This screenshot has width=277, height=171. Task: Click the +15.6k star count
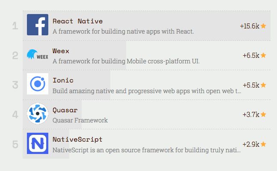coord(250,26)
